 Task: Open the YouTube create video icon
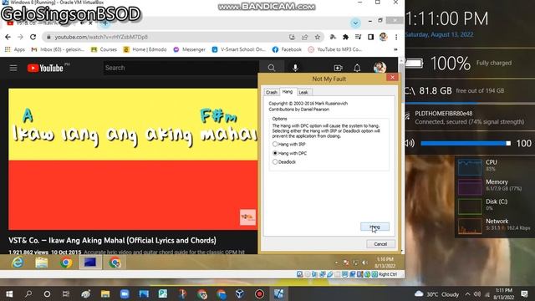coord(338,68)
